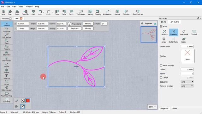Close the leaf tab

[21, 18]
